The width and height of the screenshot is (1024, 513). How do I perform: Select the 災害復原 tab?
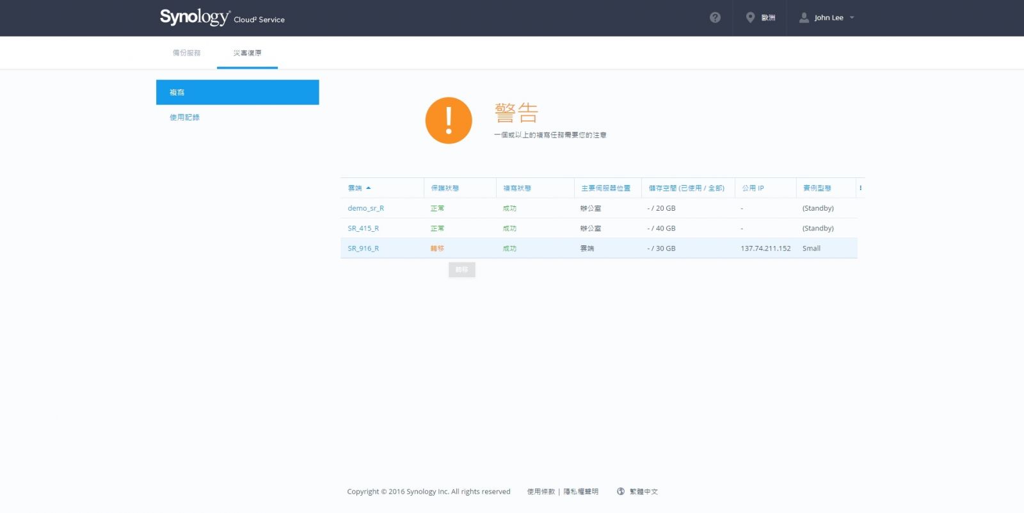pyautogui.click(x=247, y=53)
